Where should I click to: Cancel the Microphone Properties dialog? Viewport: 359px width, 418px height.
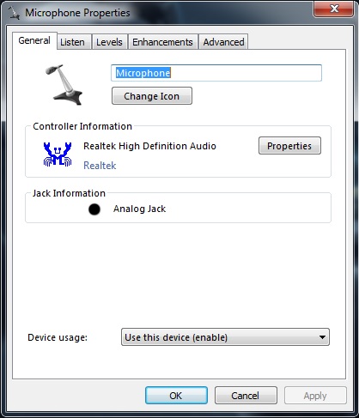click(246, 396)
